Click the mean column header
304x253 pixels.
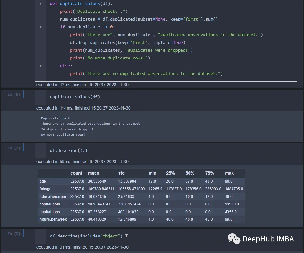tap(93, 173)
